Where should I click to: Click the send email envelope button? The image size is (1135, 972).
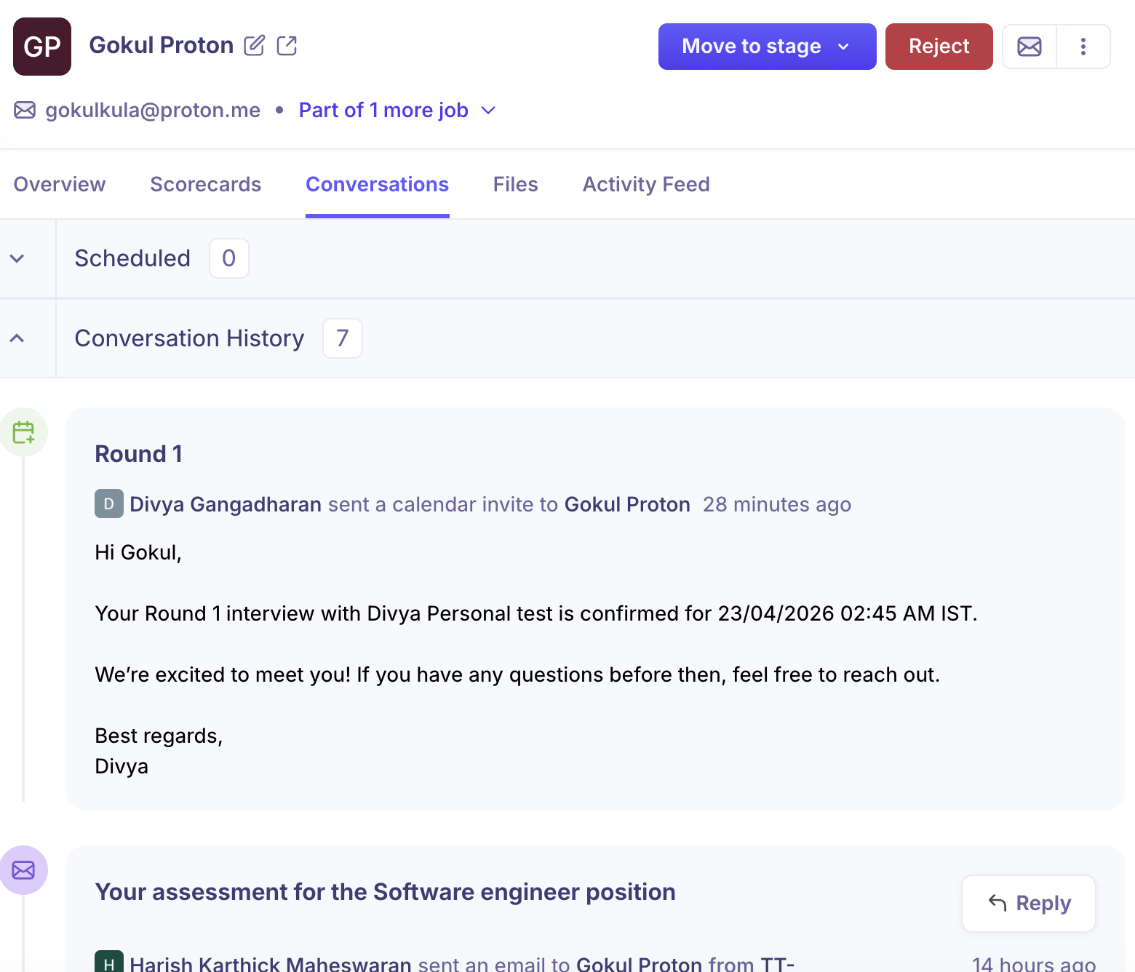pyautogui.click(x=1029, y=47)
